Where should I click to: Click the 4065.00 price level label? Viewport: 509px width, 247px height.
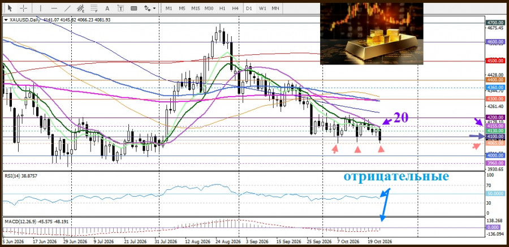point(495,143)
